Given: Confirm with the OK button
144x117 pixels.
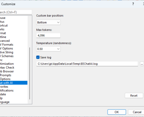Looking at the screenshot, I should pyautogui.click(x=117, y=112).
